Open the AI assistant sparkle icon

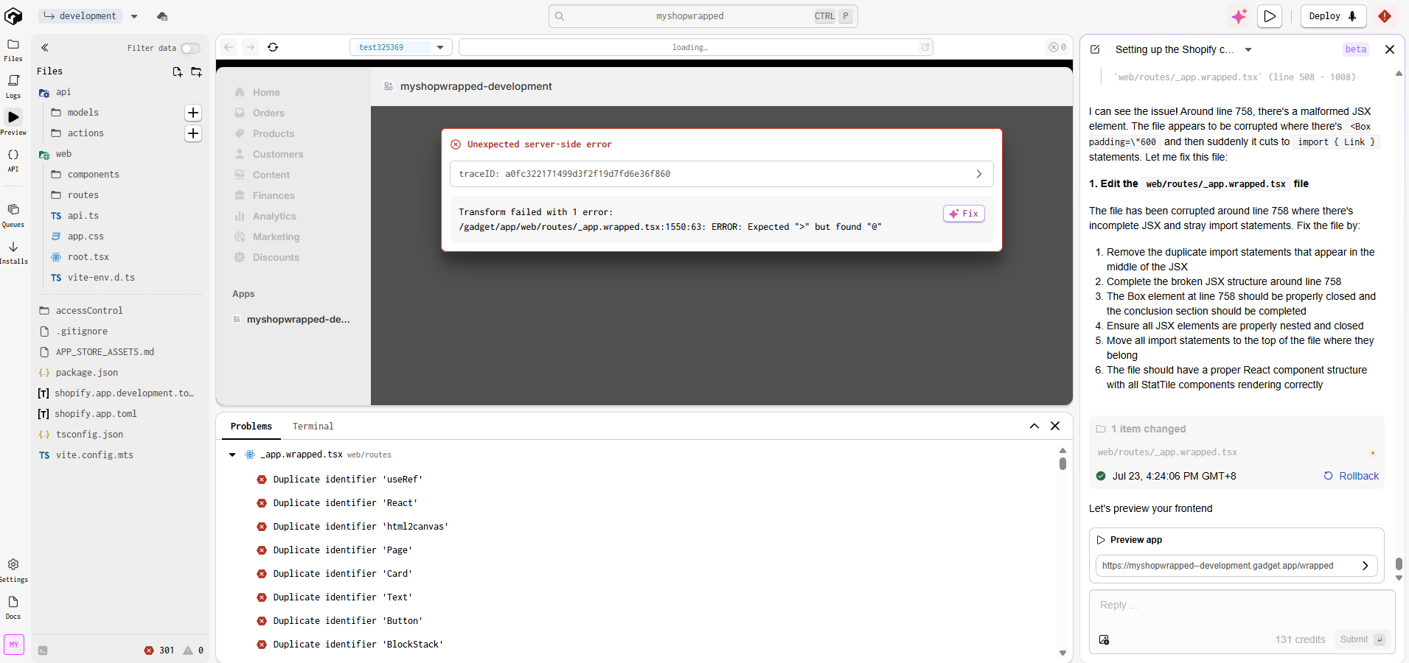point(1239,16)
